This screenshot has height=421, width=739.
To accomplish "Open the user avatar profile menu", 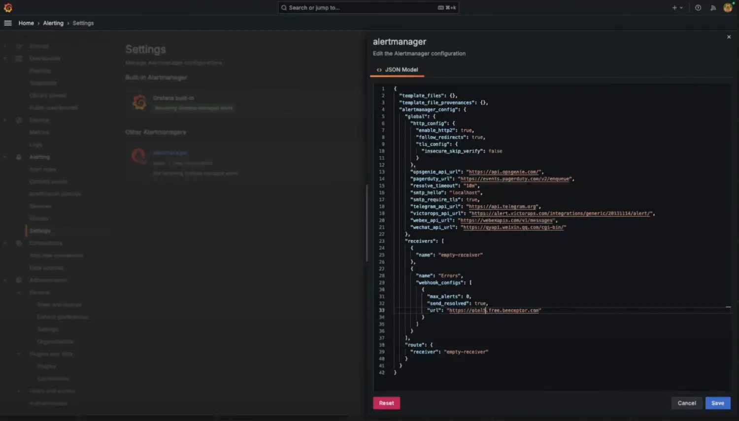I will pyautogui.click(x=728, y=7).
